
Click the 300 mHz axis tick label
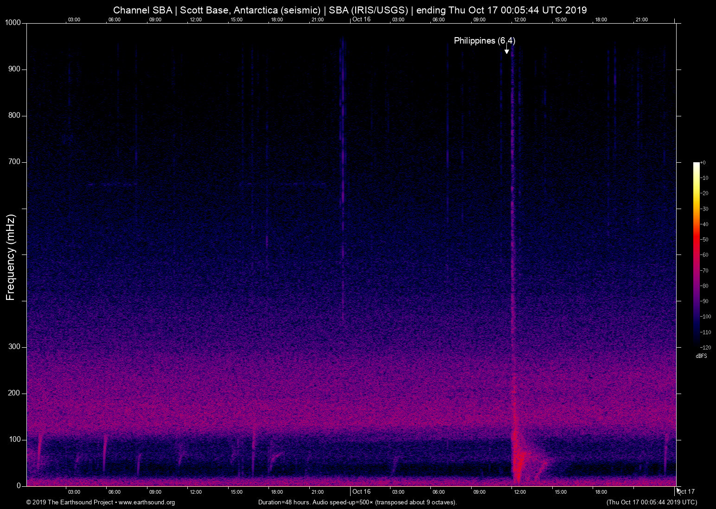14,347
